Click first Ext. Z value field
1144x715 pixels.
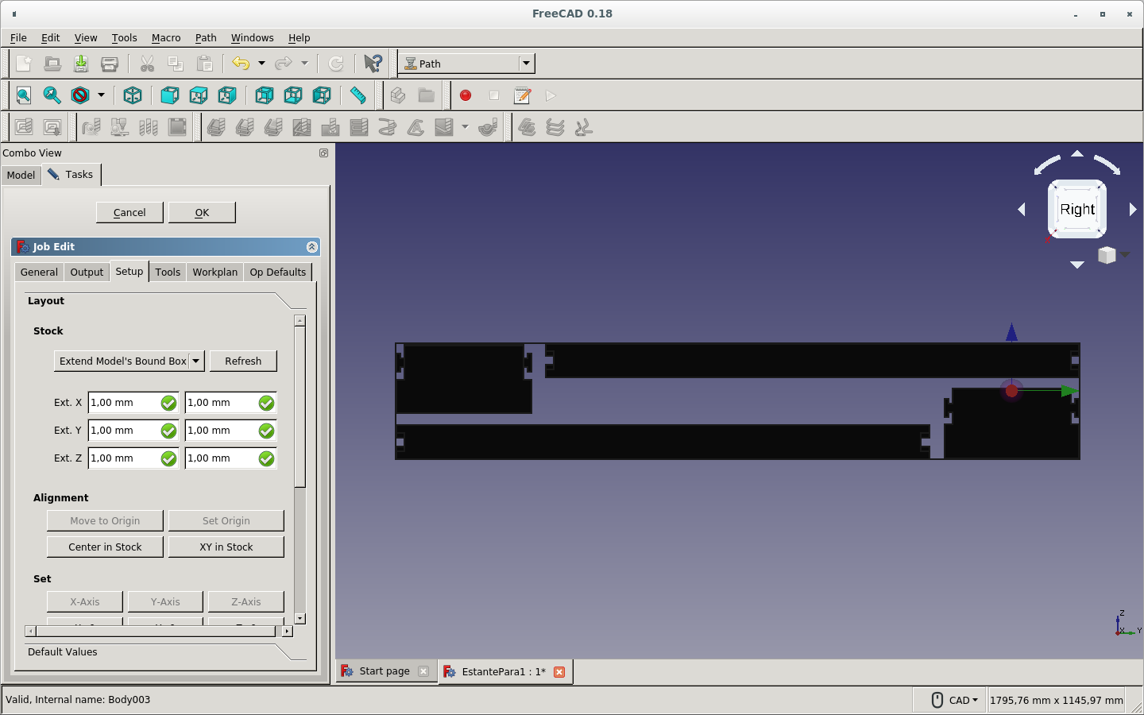click(133, 458)
